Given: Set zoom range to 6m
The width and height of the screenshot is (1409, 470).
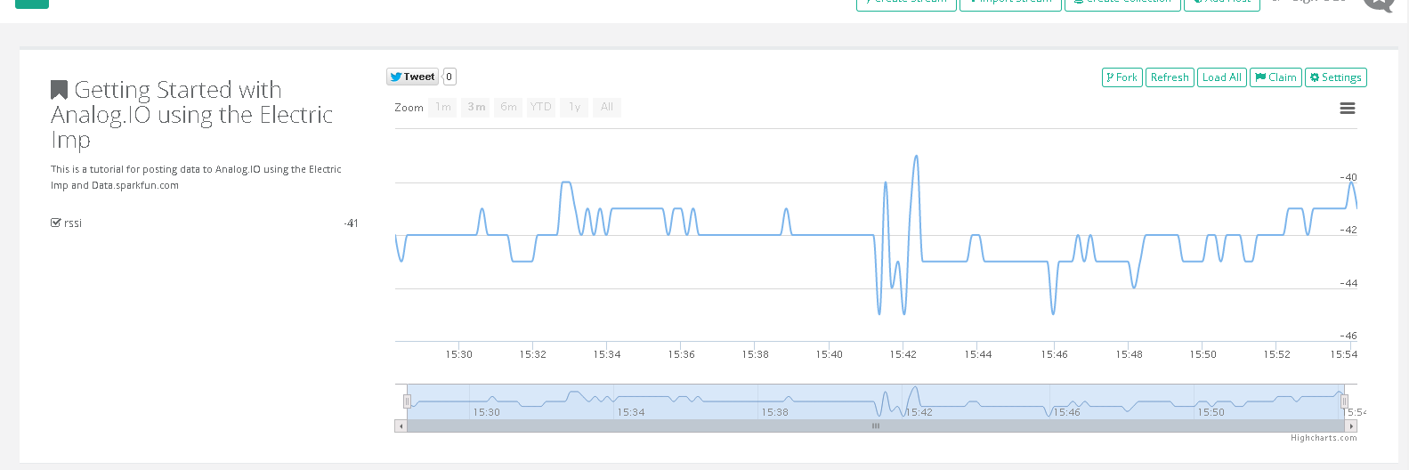Looking at the screenshot, I should (x=509, y=107).
